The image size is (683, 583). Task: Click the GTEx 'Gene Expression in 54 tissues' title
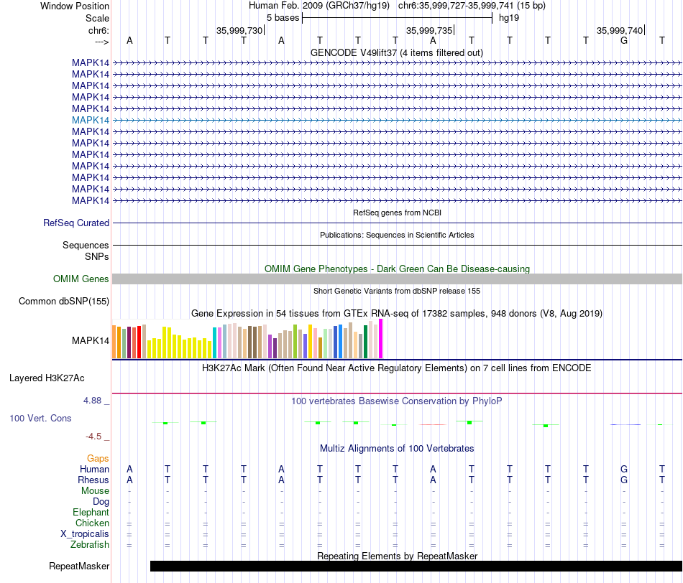pos(397,313)
